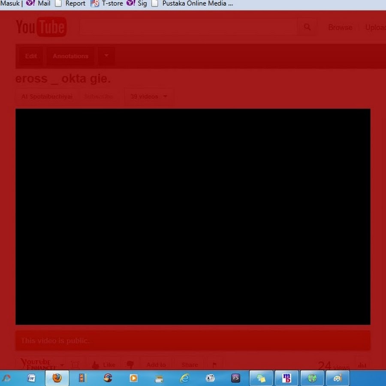
Task: Open the T-store bookmark
Action: 107,3
